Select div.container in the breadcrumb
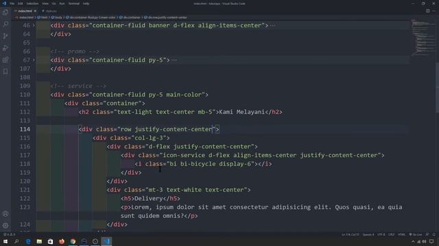Image resolution: width=439 pixels, height=246 pixels. point(132,17)
